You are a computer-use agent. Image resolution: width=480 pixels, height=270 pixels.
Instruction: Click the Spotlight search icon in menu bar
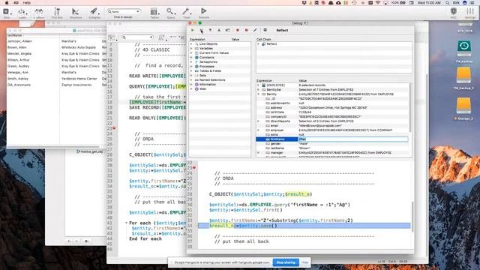448,3
